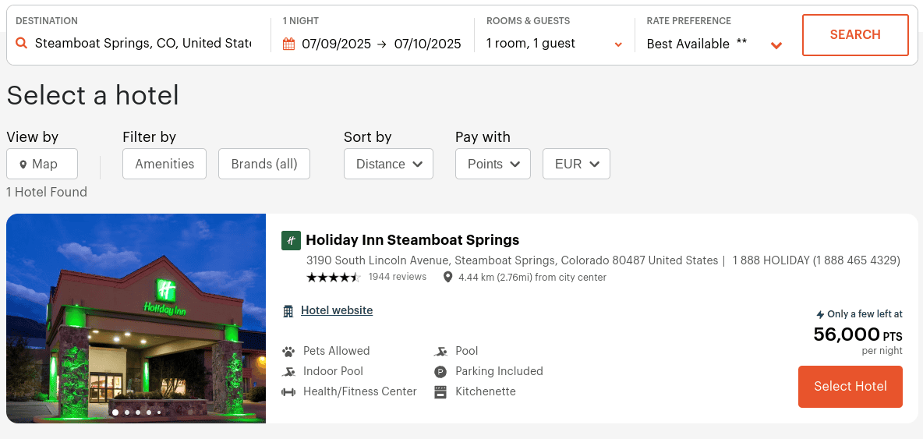Click the 1944 reviews link
Screen dimensions: 923x439
(x=398, y=277)
